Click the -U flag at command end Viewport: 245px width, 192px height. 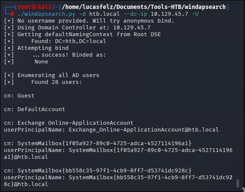click(x=195, y=14)
